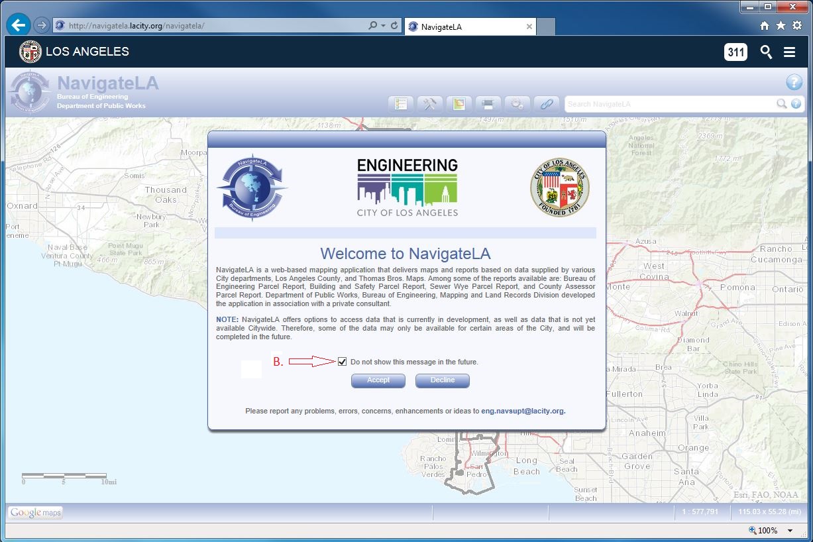This screenshot has width=813, height=542.
Task: Go back with browser back arrow
Action: click(x=18, y=26)
